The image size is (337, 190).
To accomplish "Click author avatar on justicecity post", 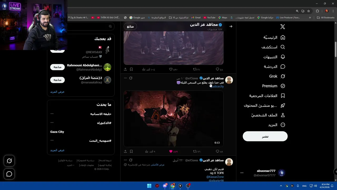I will (229, 80).
